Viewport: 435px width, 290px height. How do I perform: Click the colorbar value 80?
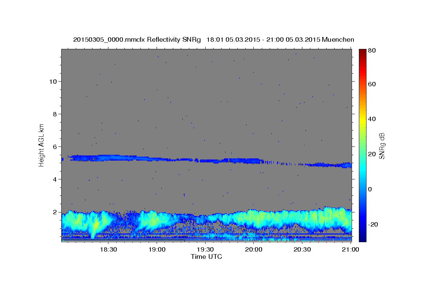pyautogui.click(x=372, y=51)
